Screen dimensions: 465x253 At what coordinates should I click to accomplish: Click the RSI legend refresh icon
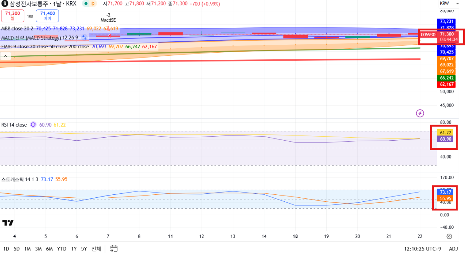click(33, 125)
